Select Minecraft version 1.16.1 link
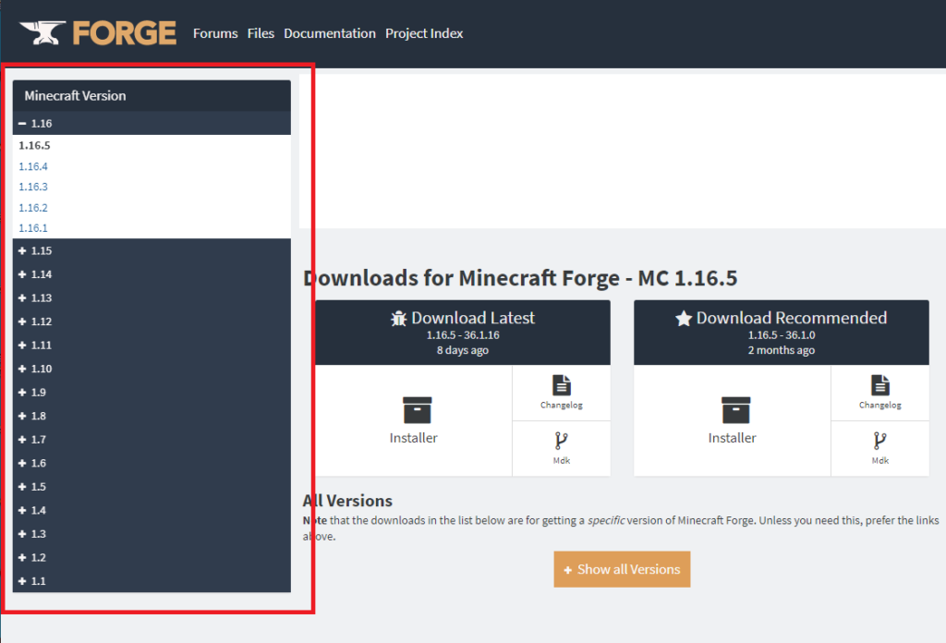946x643 pixels. click(x=33, y=228)
